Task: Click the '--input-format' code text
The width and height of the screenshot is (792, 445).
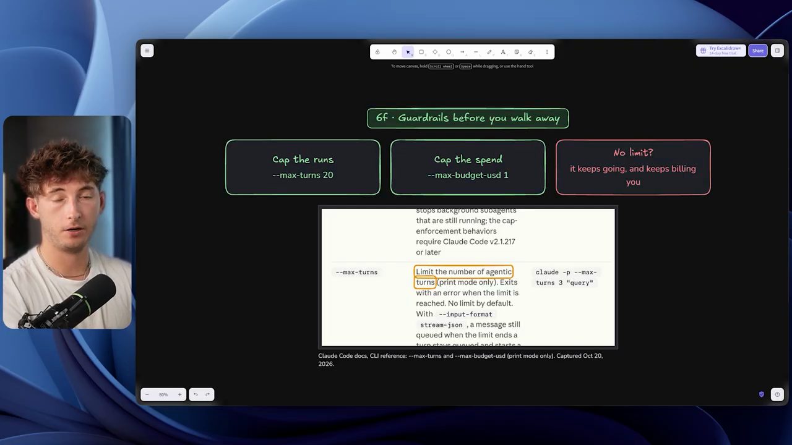Action: tap(465, 314)
